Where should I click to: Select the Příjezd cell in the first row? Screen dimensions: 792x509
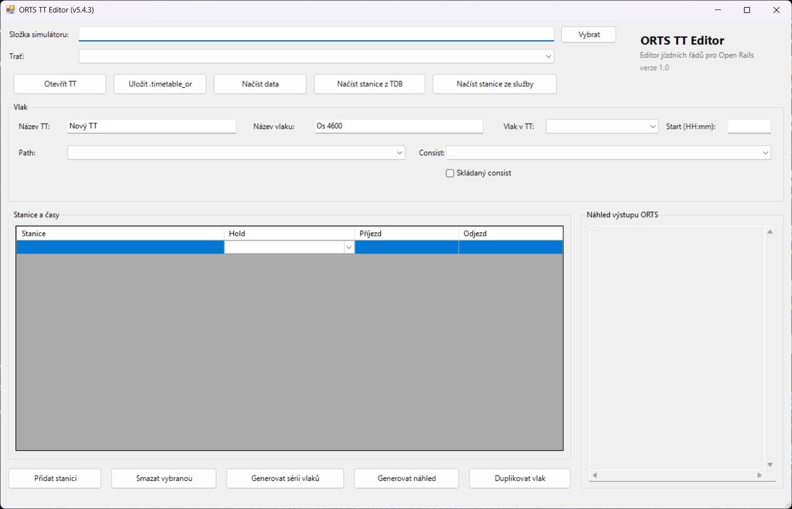[407, 247]
